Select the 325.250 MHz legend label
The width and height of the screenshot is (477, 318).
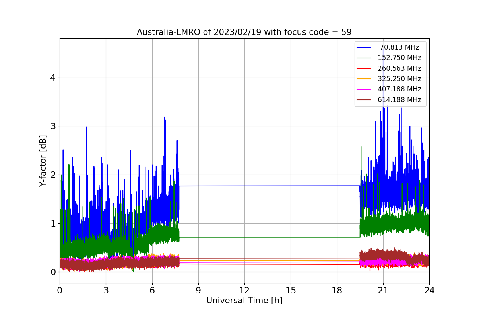[x=399, y=79]
